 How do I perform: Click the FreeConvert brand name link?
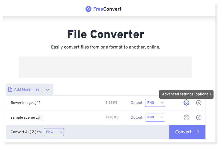tap(107, 9)
